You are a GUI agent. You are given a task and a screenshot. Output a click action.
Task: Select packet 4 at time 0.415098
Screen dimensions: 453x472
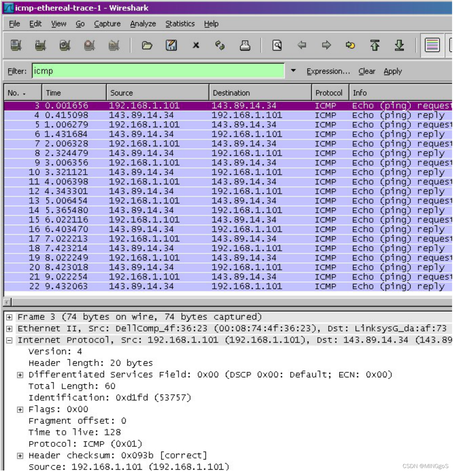228,116
